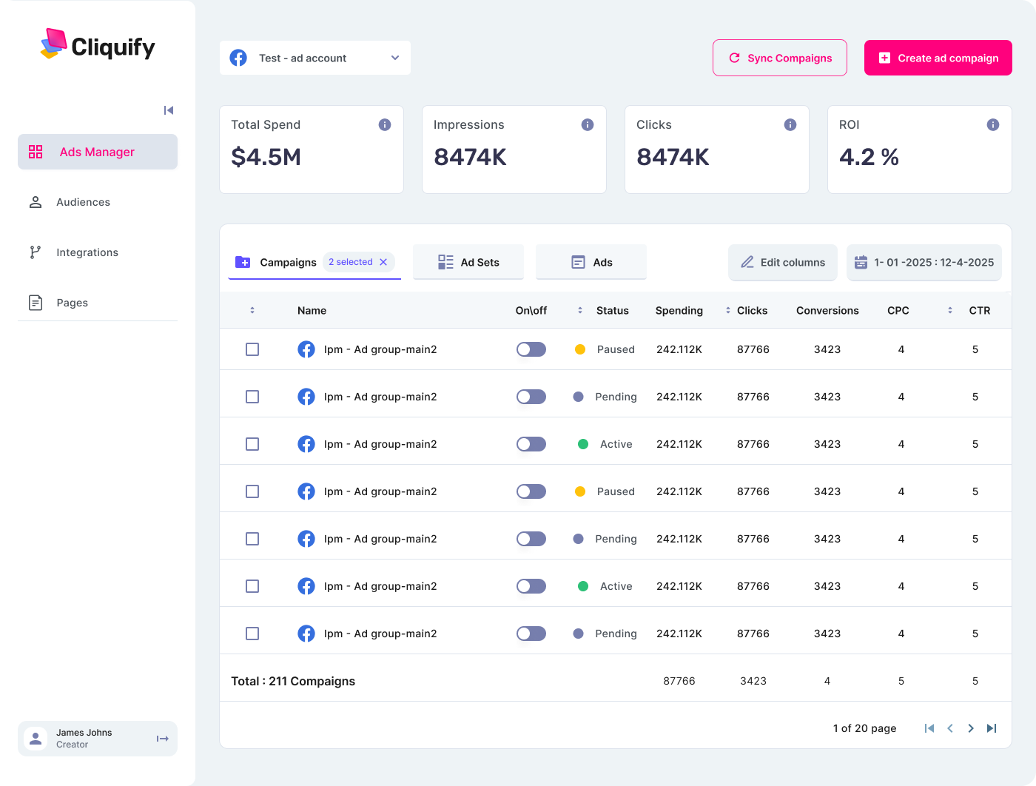1036x786 pixels.
Task: Collapse the sidebar using the arrow icon
Action: click(169, 110)
